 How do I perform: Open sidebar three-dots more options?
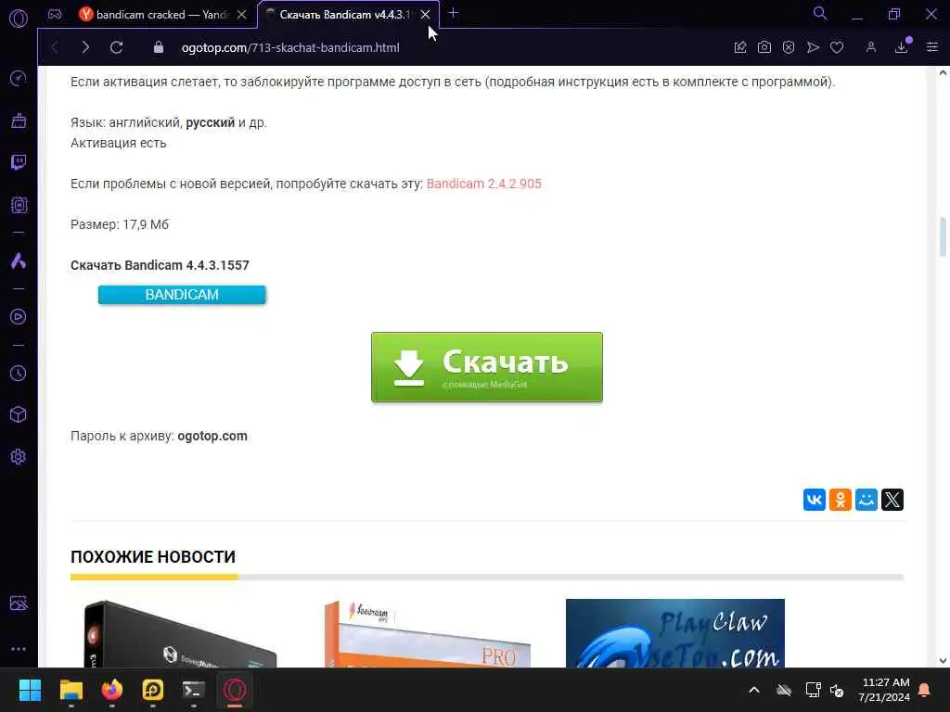click(x=19, y=648)
